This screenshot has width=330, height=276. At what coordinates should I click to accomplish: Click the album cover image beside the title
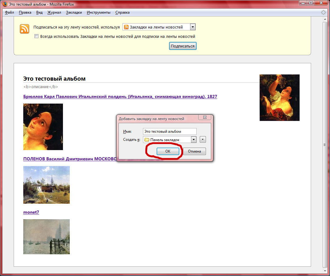279,98
